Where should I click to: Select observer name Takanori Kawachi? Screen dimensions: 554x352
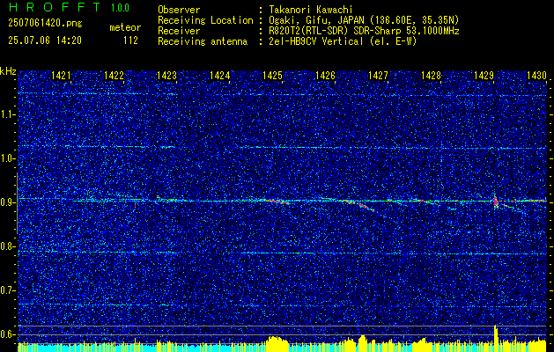311,10
